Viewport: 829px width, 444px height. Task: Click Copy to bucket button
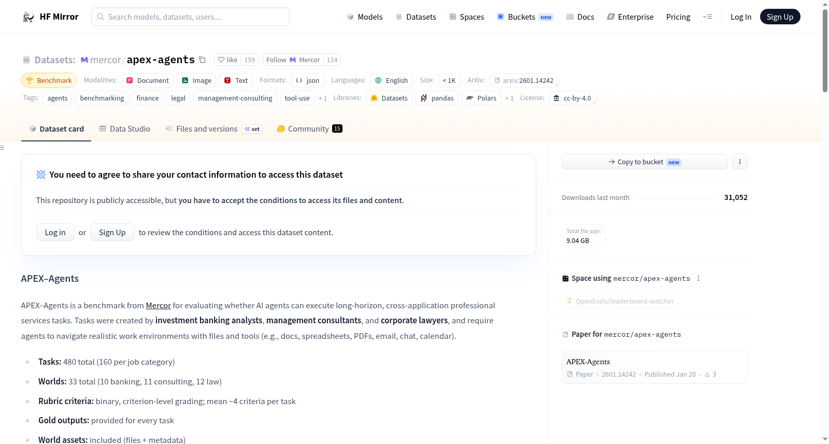[x=645, y=162]
